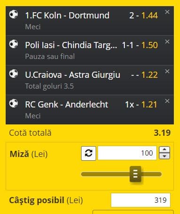Remove the RC Genk - Anderlecht bet
This screenshot has width=180, height=214.
coord(167,101)
